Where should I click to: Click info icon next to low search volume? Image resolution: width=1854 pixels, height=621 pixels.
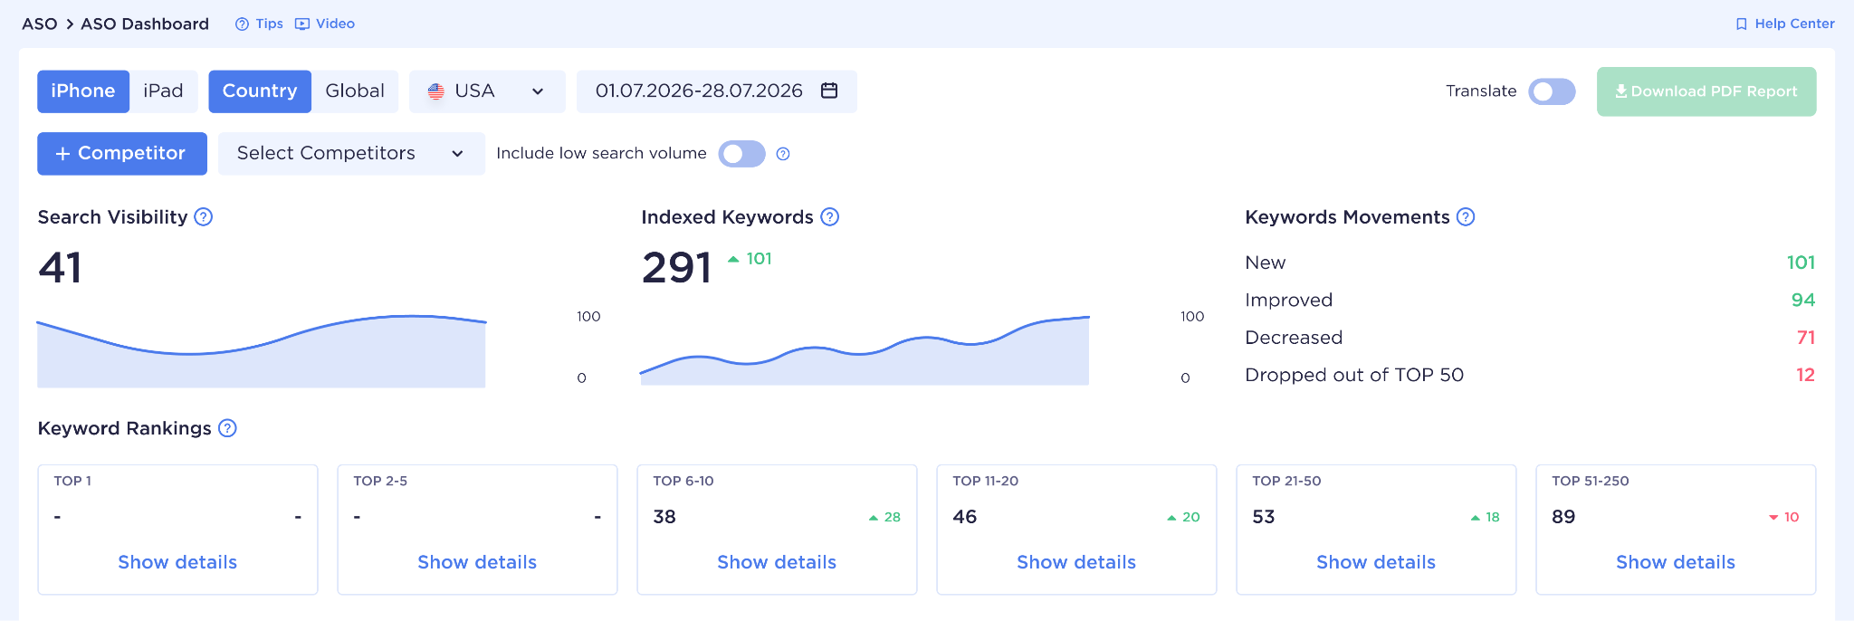(x=784, y=154)
